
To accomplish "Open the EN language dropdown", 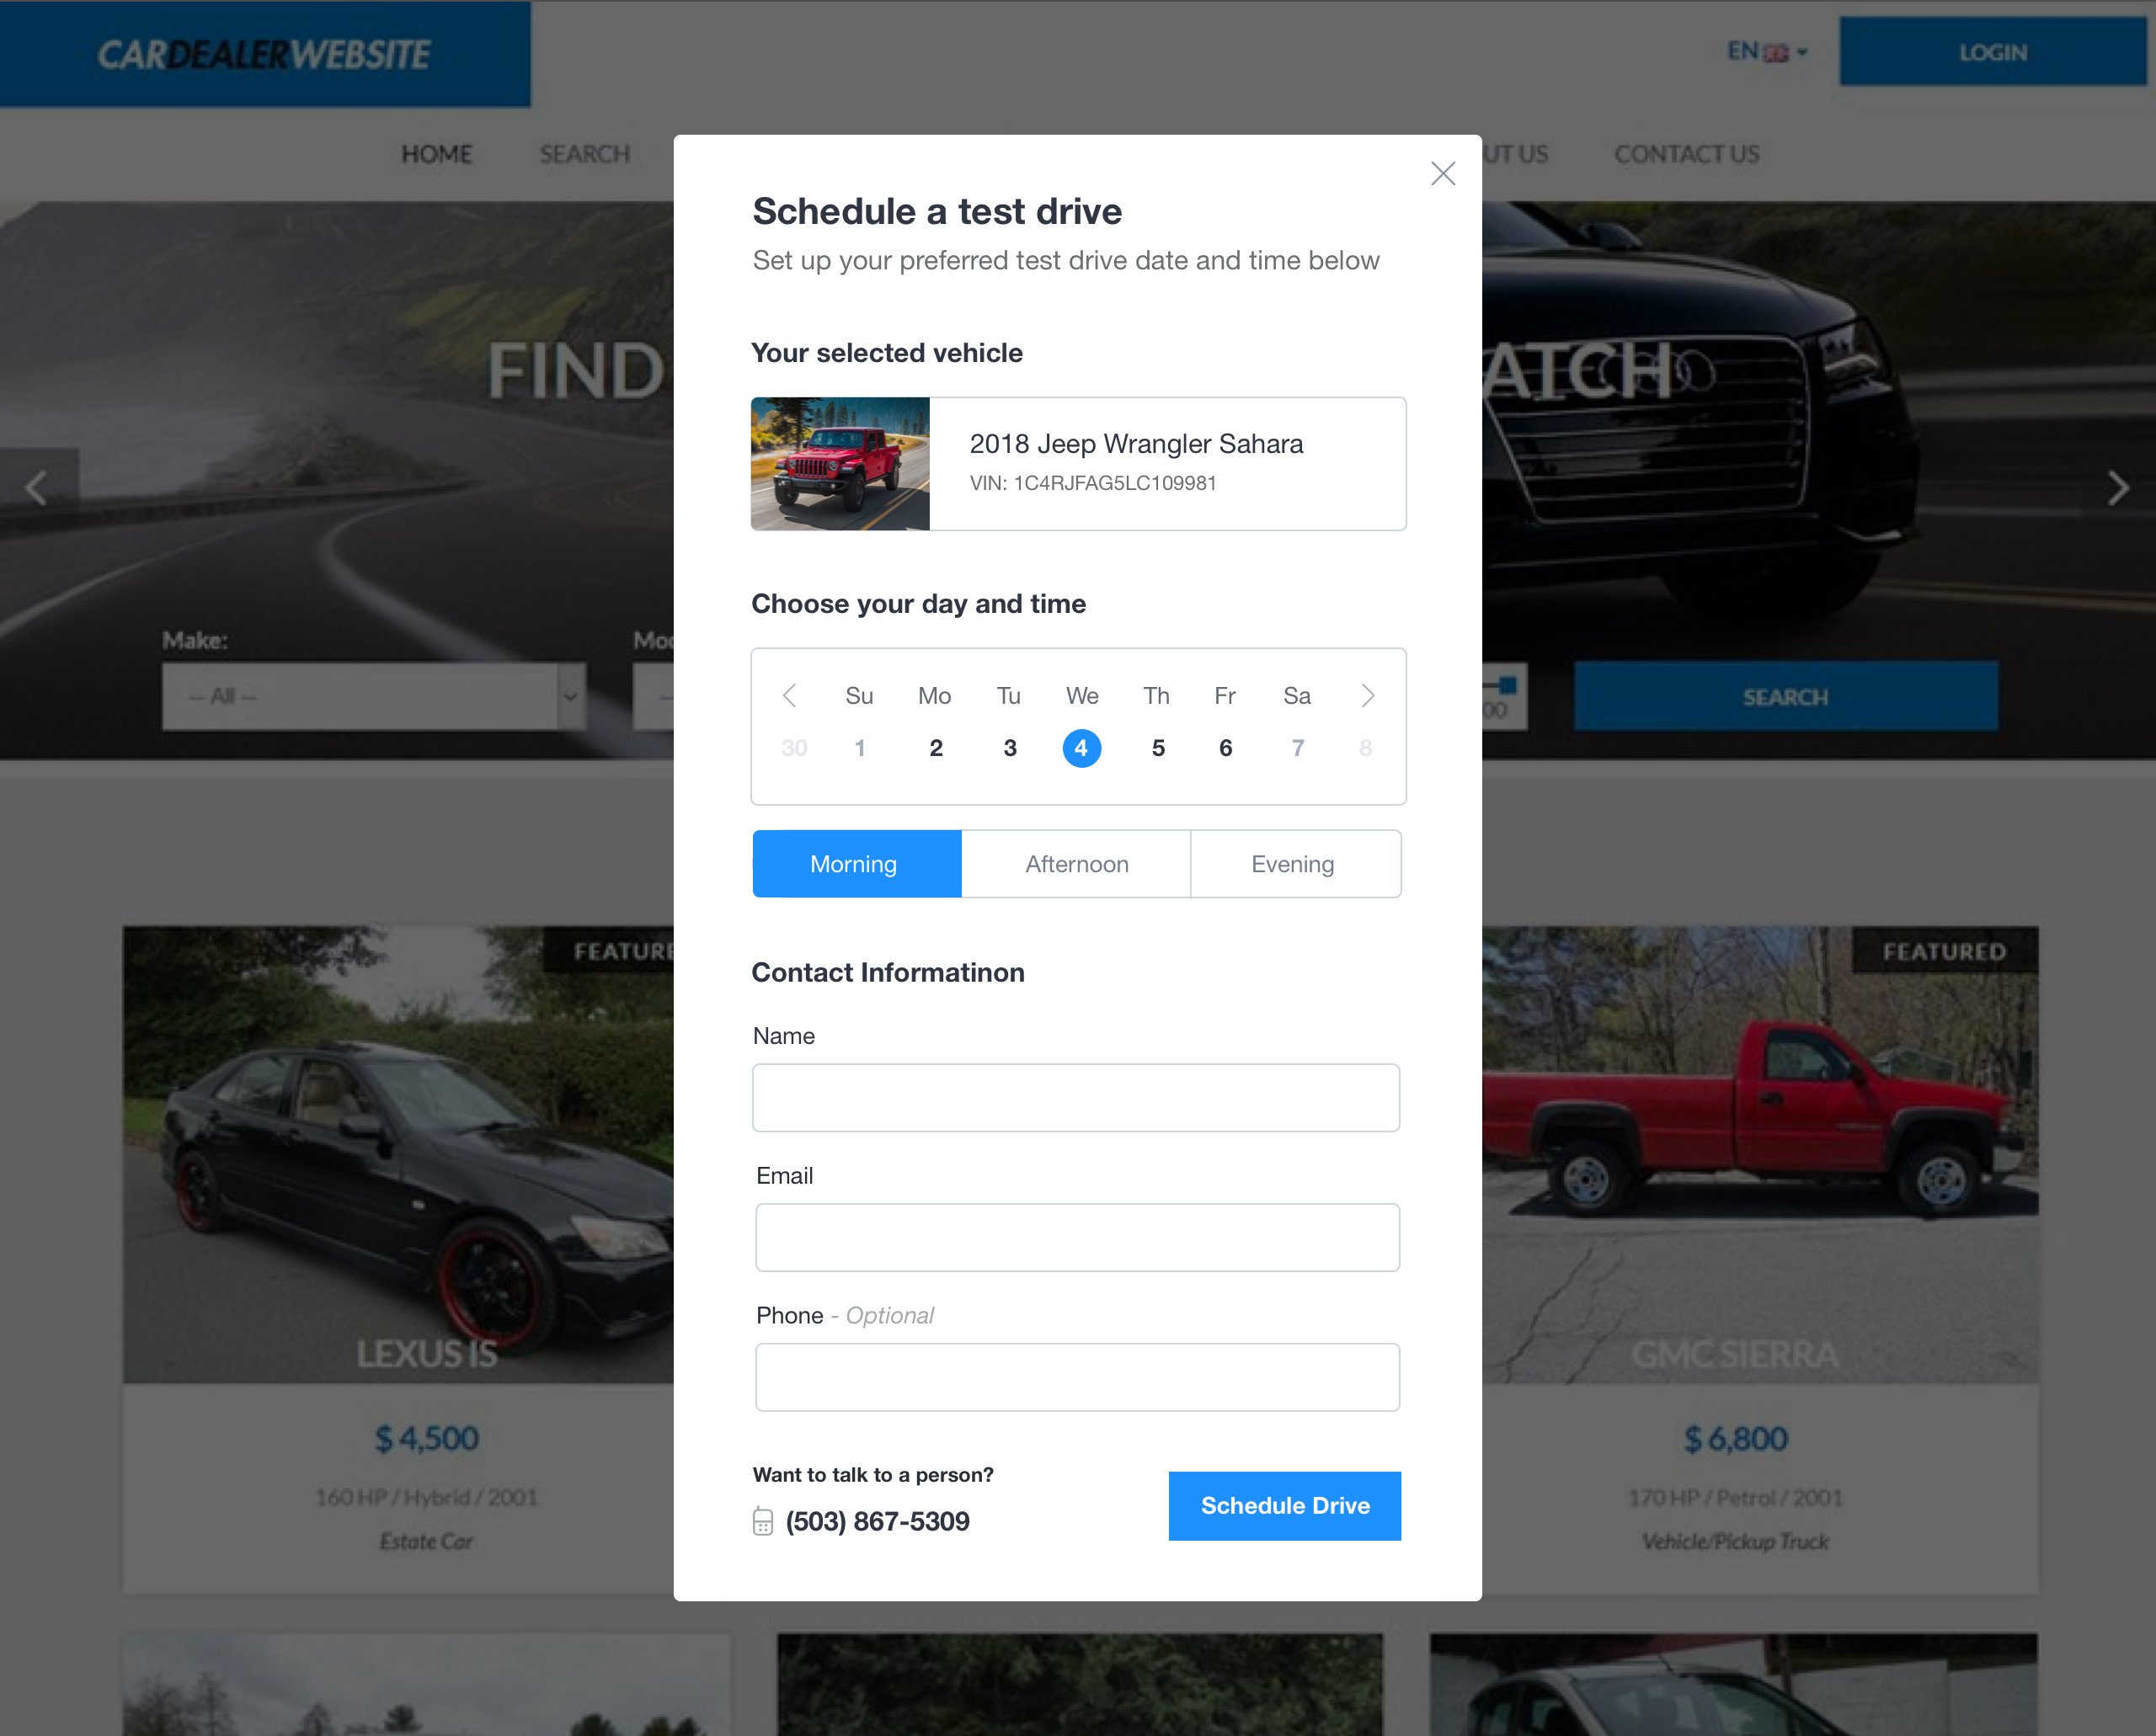I will tap(1767, 52).
